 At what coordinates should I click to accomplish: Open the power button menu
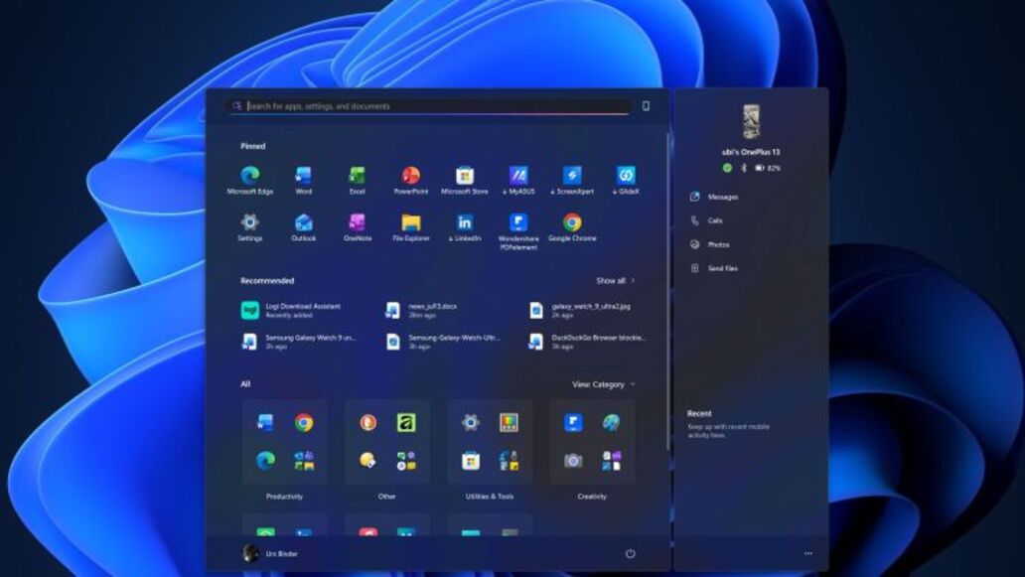click(x=630, y=553)
